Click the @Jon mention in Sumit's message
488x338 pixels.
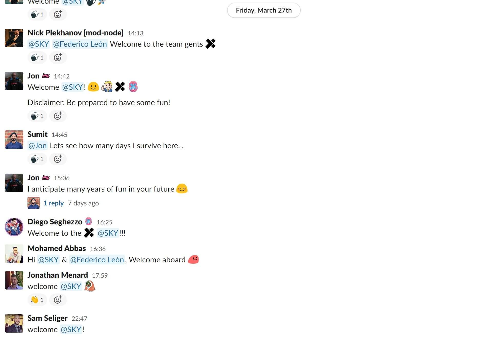pyautogui.click(x=37, y=146)
